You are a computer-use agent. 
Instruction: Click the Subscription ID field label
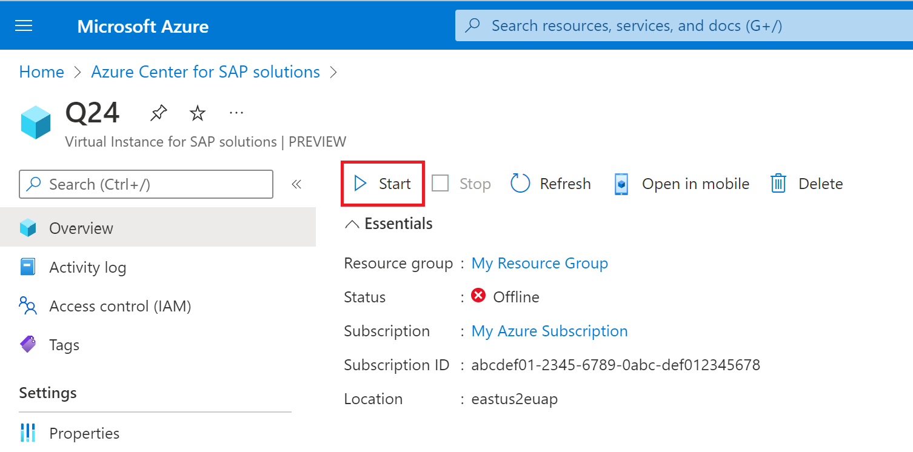point(396,365)
